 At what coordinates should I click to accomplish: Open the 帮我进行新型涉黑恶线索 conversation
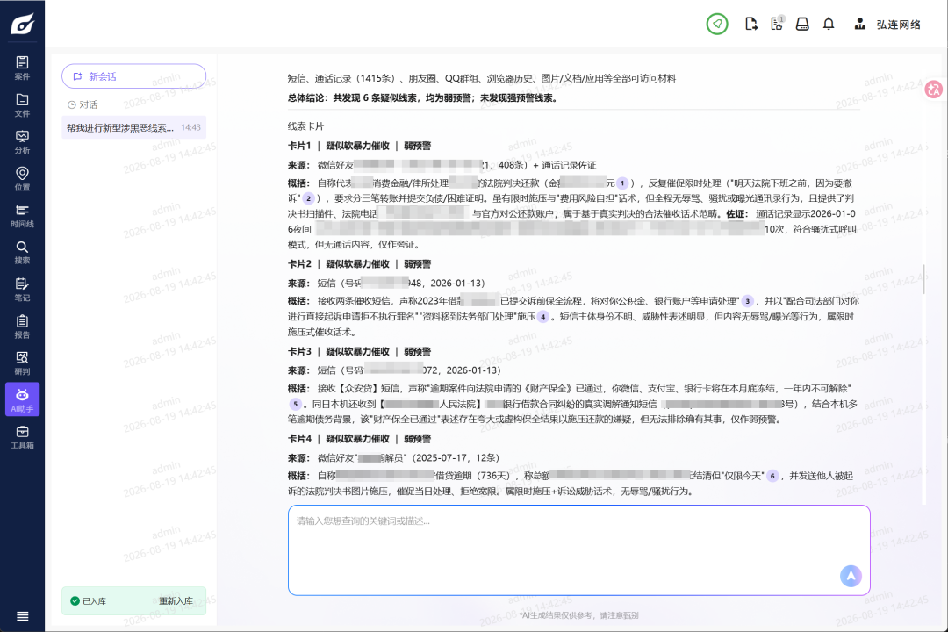coord(133,127)
